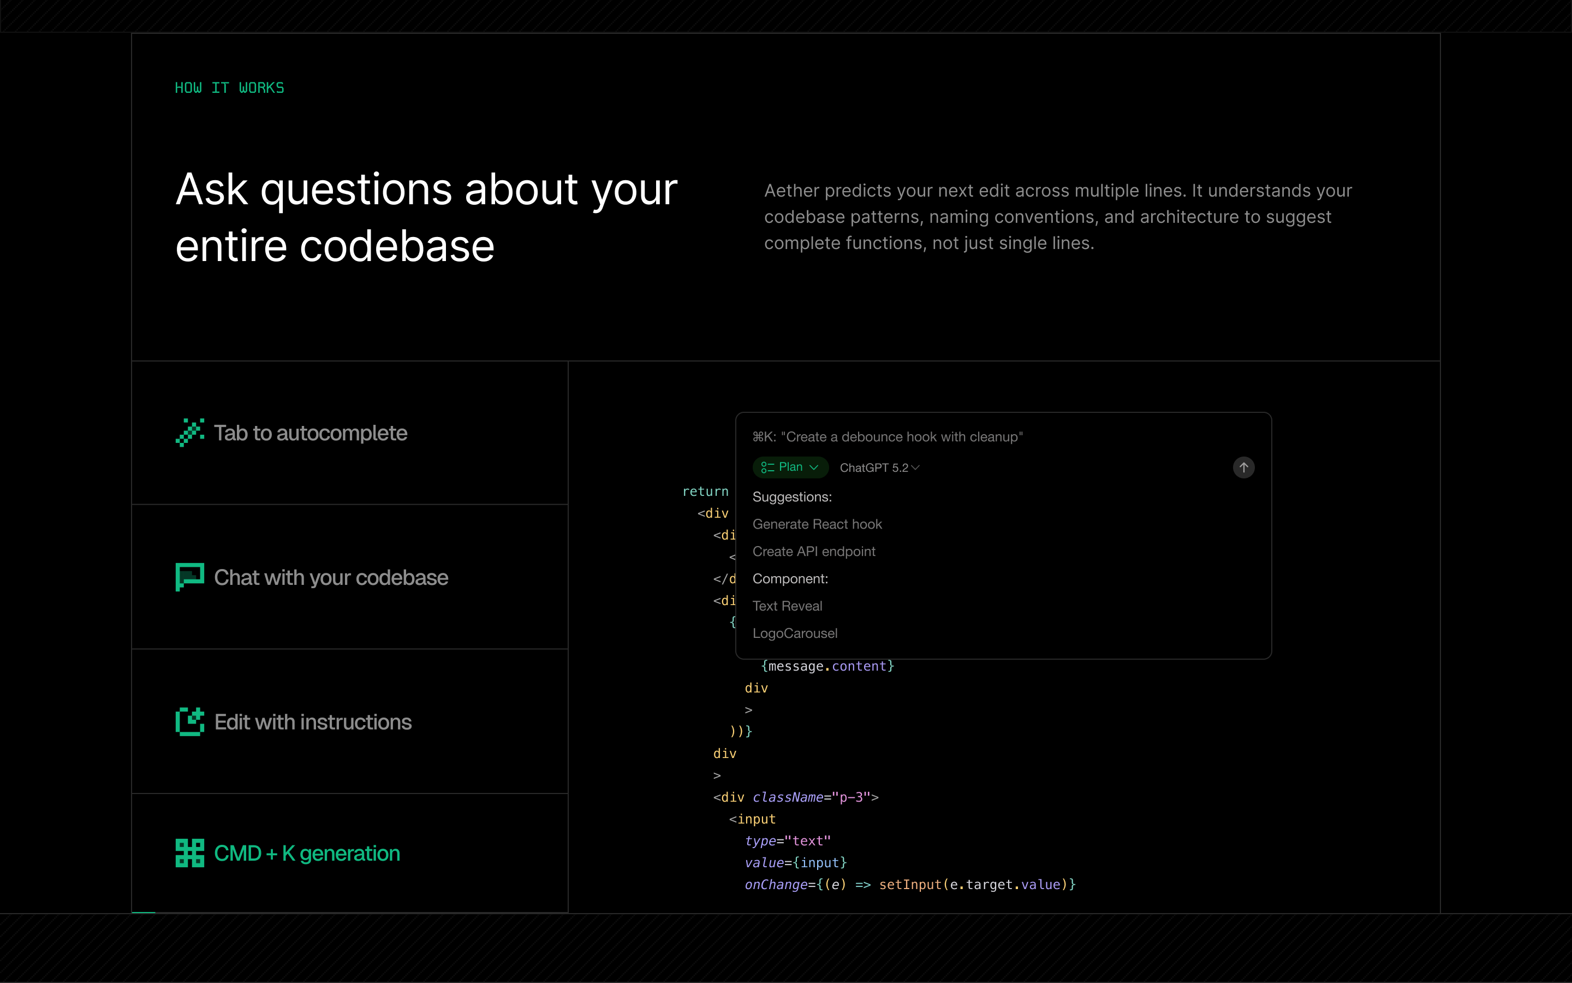Open the Plan mode dropdown
This screenshot has width=1572, height=983.
tap(790, 467)
